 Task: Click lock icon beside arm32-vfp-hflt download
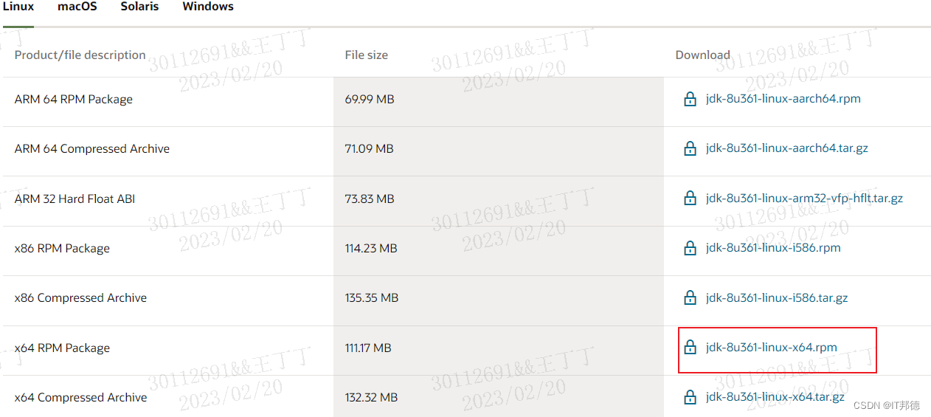click(690, 199)
